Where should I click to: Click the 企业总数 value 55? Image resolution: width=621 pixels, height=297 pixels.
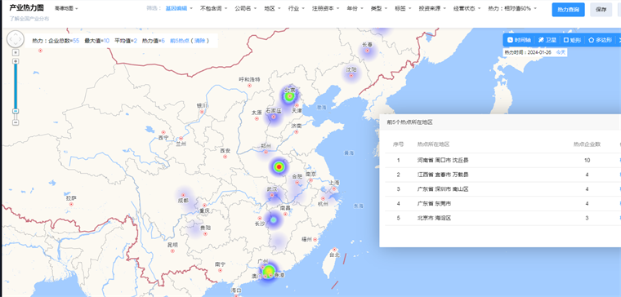pyautogui.click(x=76, y=40)
